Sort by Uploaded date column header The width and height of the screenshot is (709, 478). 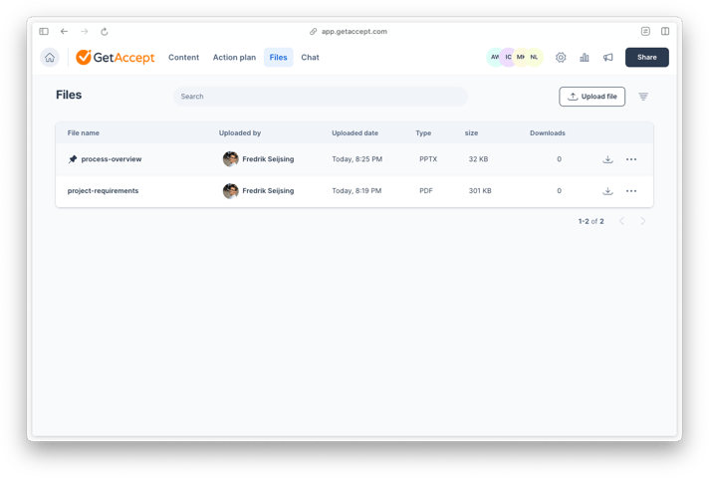[354, 133]
